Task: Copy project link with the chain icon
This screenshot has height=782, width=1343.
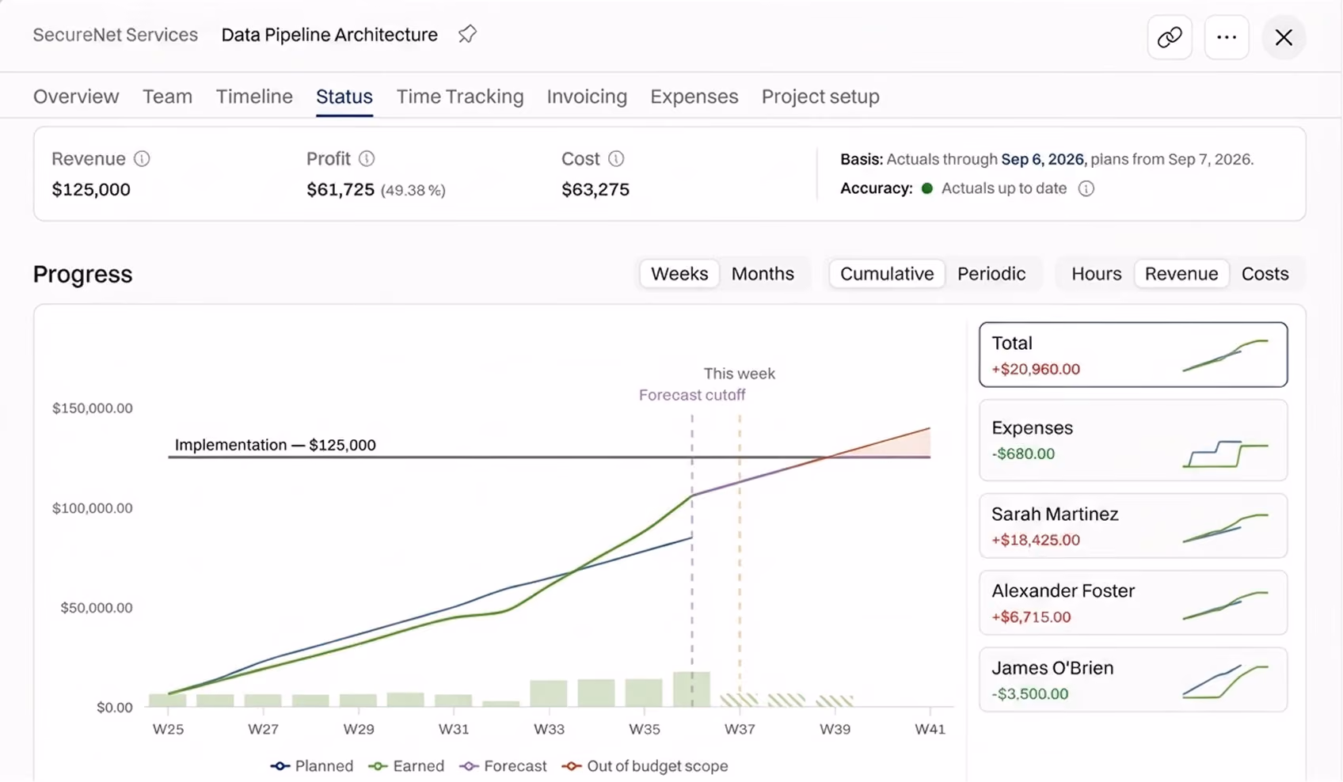Action: 1170,37
